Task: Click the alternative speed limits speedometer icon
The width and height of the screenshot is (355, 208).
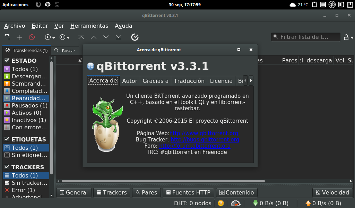Action: pos(235,203)
